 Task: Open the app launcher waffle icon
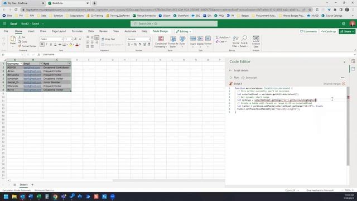click(4, 23)
